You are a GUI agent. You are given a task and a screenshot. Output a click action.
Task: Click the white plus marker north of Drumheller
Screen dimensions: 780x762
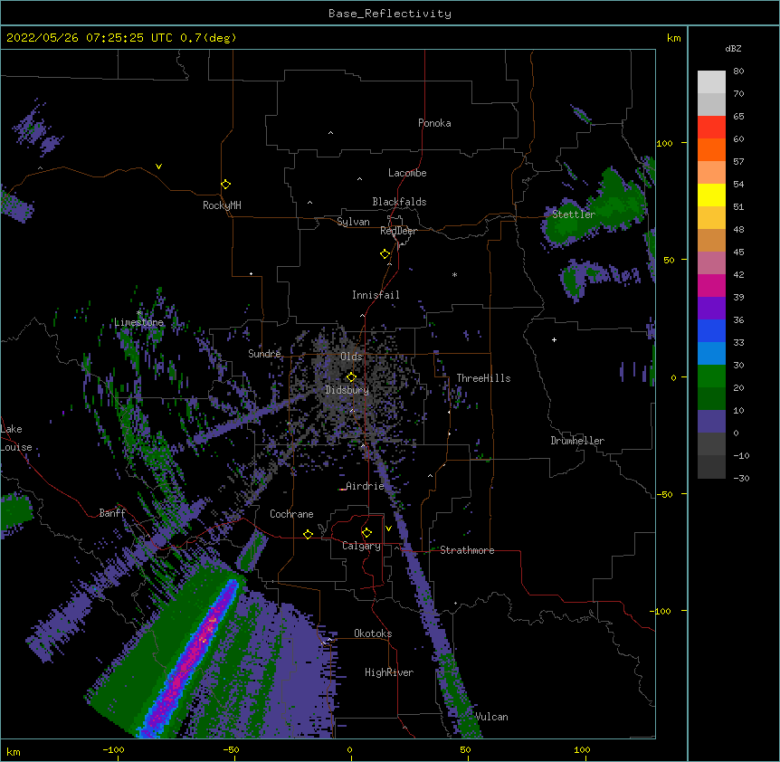click(554, 339)
